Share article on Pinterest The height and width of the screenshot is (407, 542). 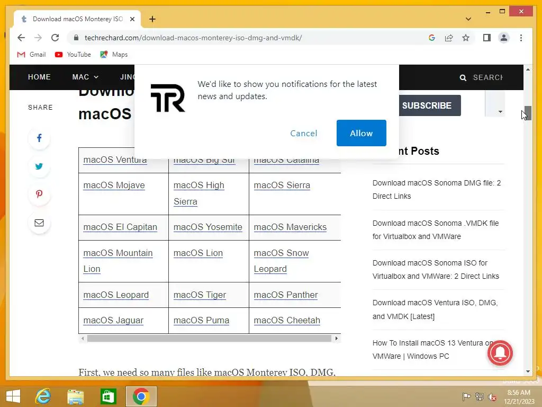tap(39, 194)
